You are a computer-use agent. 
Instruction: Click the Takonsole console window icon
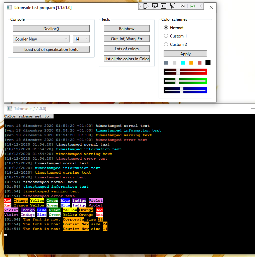(x=9, y=108)
